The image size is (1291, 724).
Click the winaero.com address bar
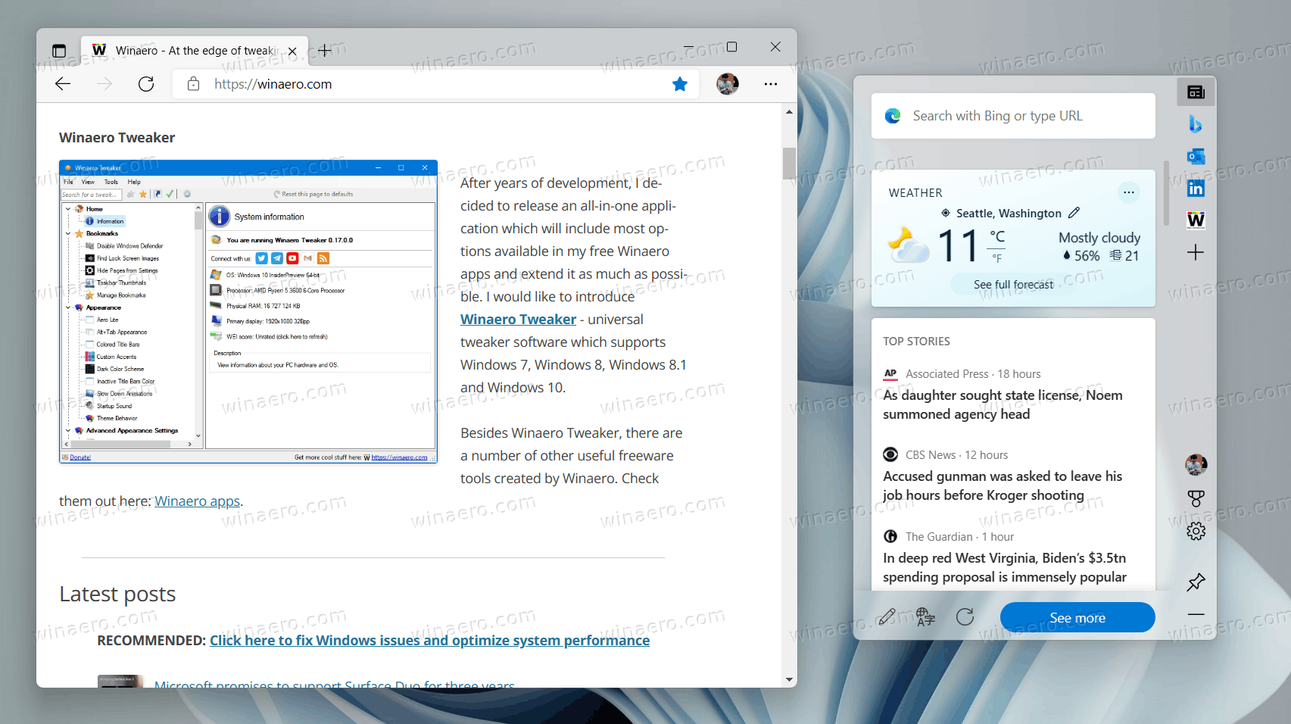(435, 84)
